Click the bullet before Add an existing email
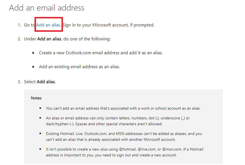This screenshot has width=245, height=165. point(33,67)
